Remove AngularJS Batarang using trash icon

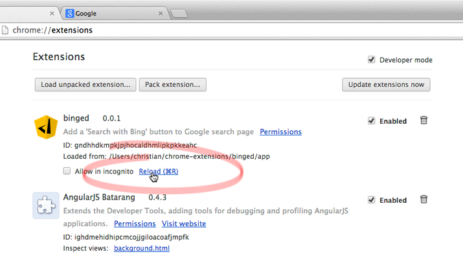pyautogui.click(x=423, y=200)
